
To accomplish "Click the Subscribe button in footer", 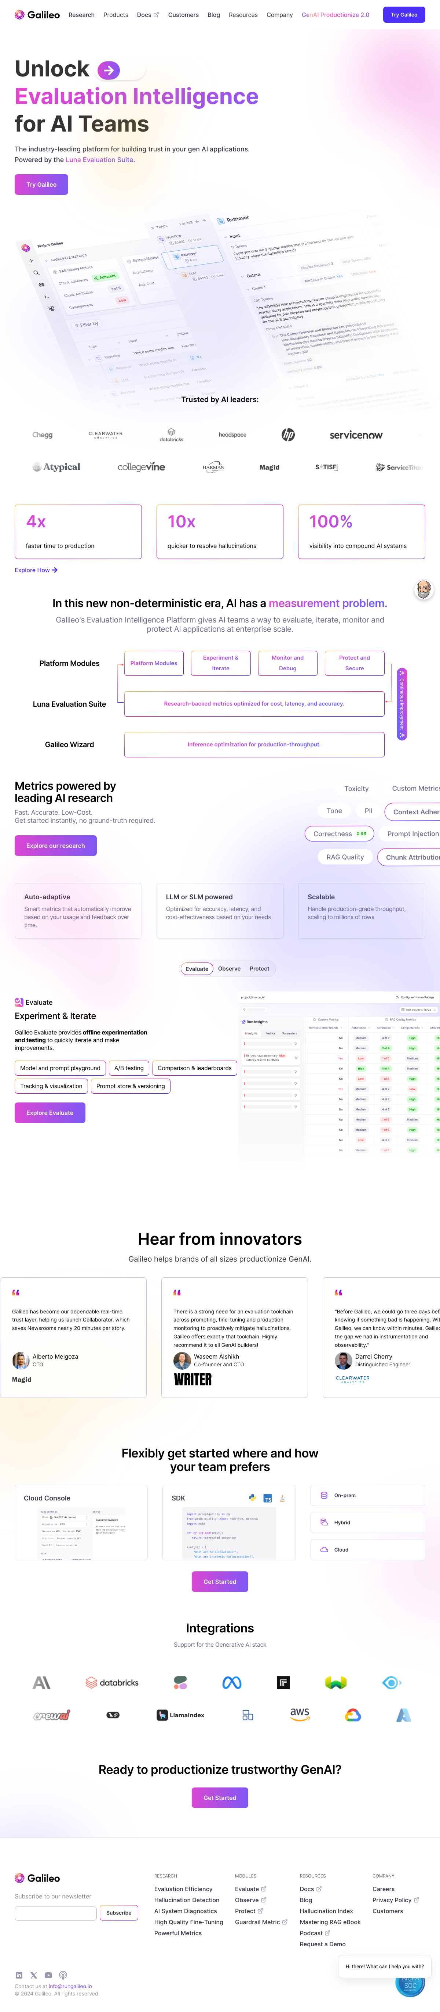I will (x=118, y=1913).
